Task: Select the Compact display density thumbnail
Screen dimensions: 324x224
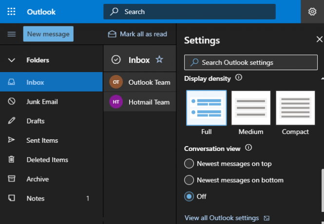Action: 295,108
